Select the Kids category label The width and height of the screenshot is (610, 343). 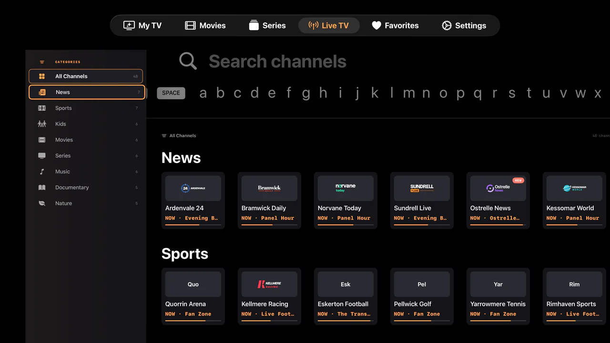tap(61, 124)
